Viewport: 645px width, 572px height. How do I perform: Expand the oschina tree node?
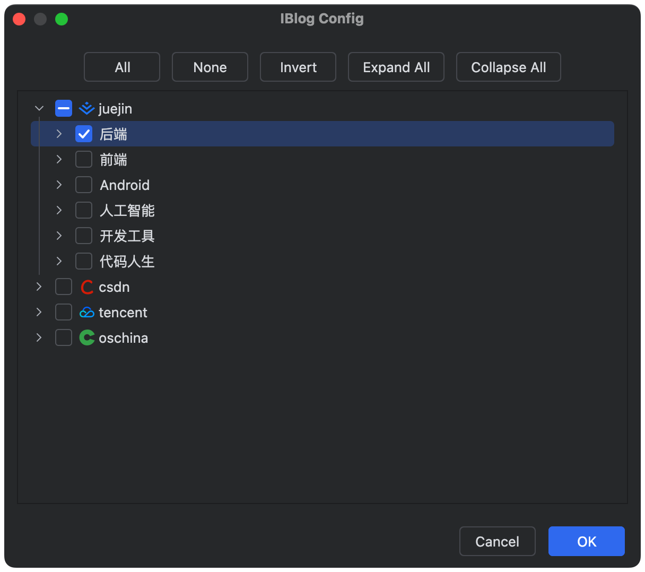(39, 338)
